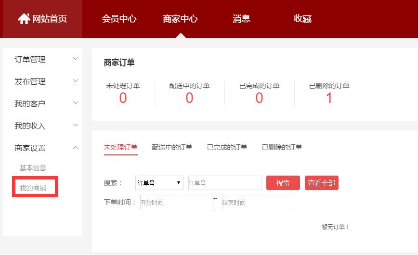Open 我的商铺 under 商家设置
This screenshot has width=418, height=255.
33,188
